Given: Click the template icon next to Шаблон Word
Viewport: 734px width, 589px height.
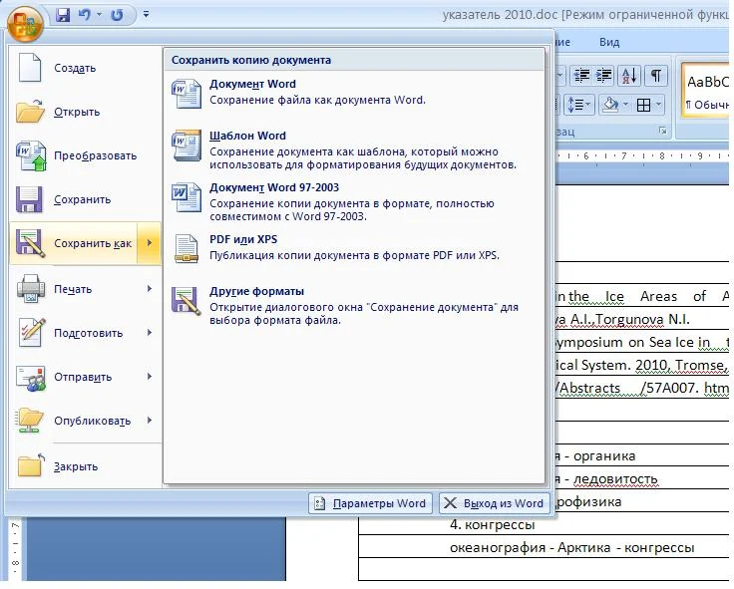Looking at the screenshot, I should click(x=186, y=146).
